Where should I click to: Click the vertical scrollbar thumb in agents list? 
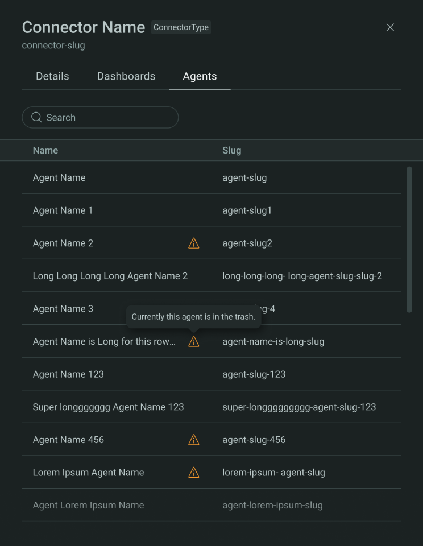[409, 239]
